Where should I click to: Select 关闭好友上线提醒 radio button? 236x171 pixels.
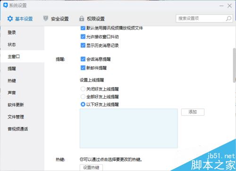click(83, 89)
